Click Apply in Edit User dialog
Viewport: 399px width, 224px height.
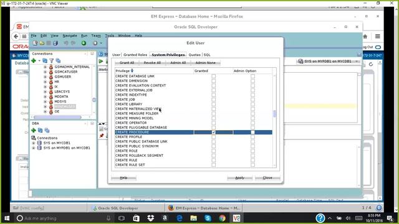pyautogui.click(x=239, y=178)
